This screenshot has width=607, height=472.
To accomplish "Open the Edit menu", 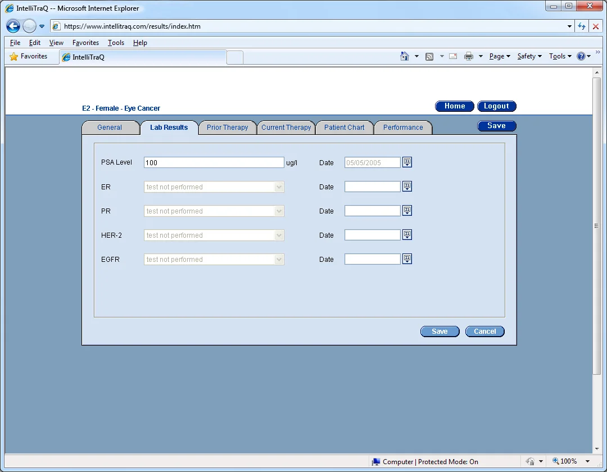I will click(x=35, y=43).
